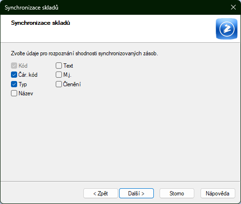
Task: Tick the M.j. checkbox
Action: (x=59, y=75)
